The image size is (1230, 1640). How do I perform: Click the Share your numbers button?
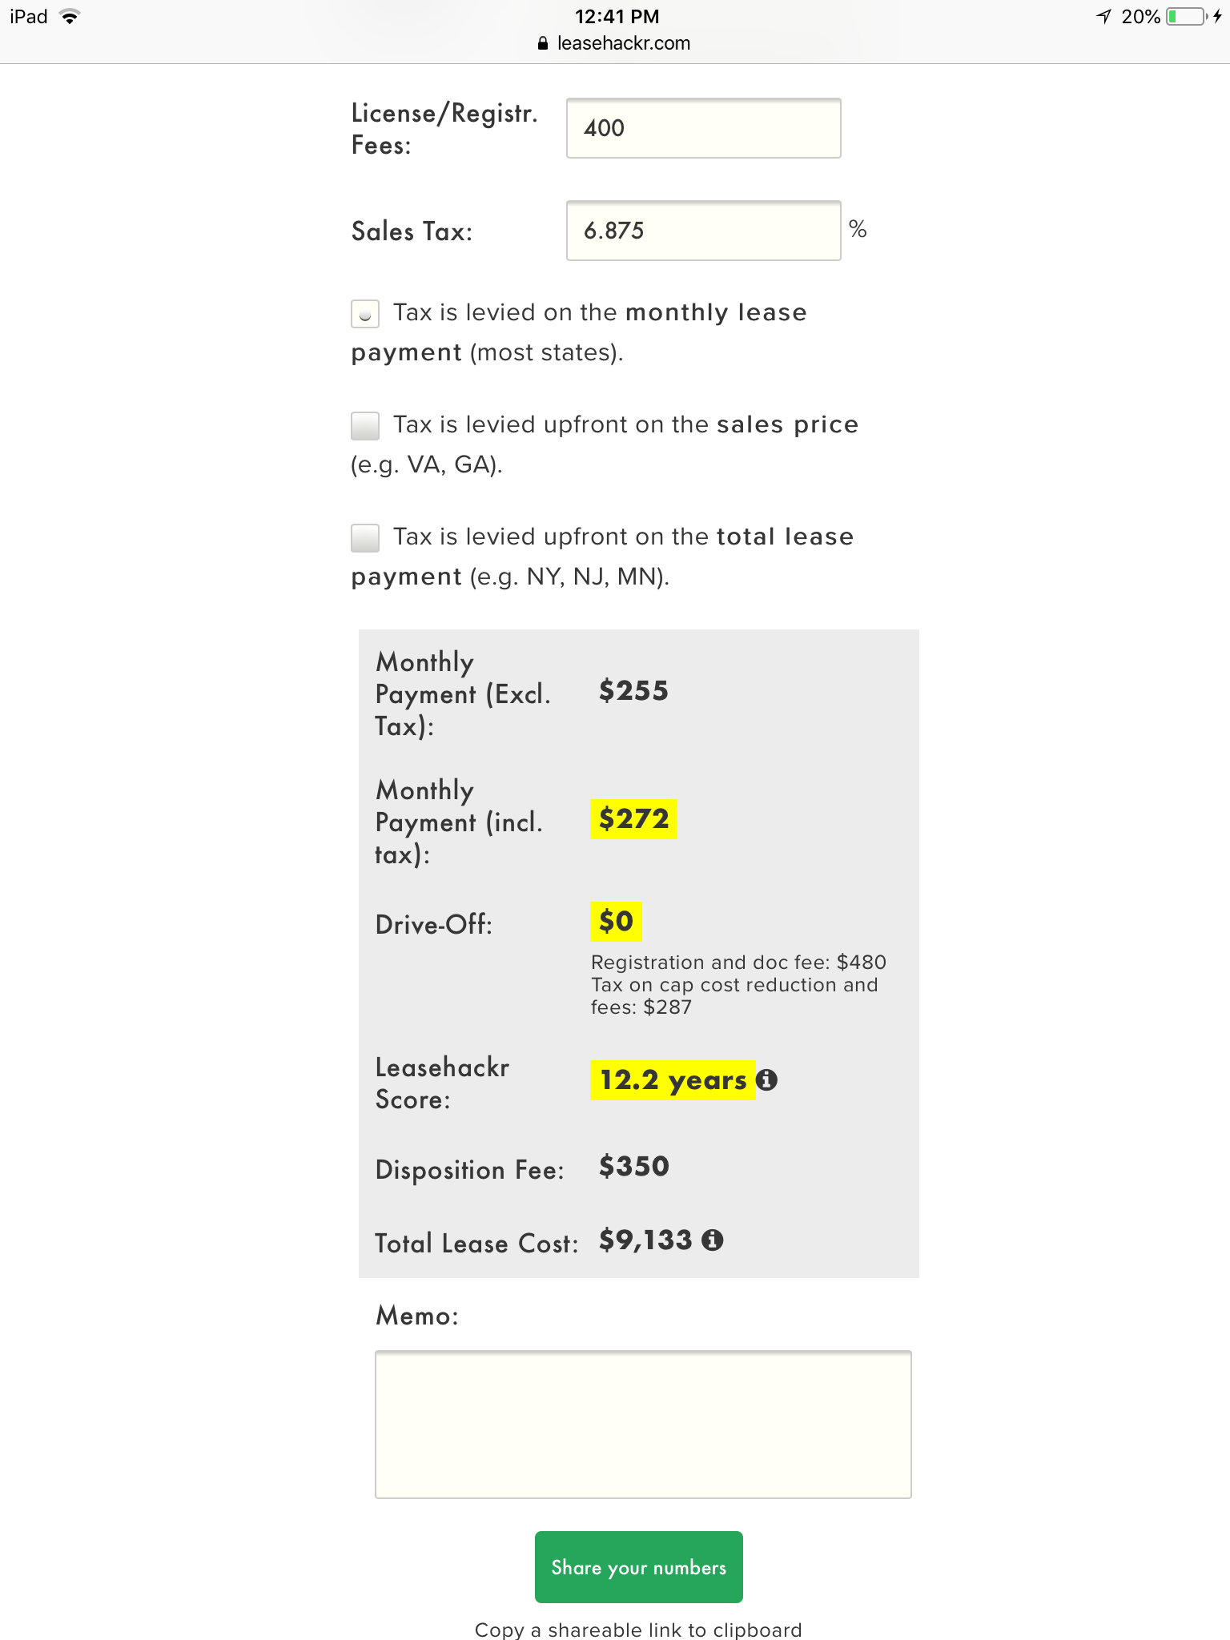(639, 1567)
